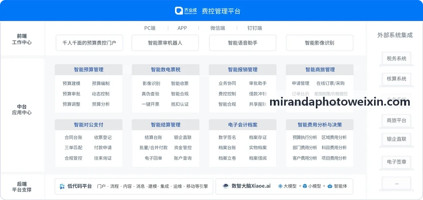This screenshot has height=200, width=423.
Task: Click 预算建模
Action: tap(71, 84)
